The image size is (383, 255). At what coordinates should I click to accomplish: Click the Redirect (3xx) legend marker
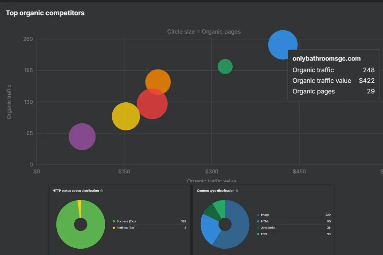(x=113, y=228)
